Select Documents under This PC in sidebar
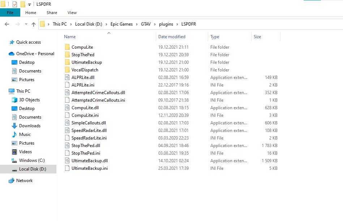343x221 pixels. coord(30,117)
